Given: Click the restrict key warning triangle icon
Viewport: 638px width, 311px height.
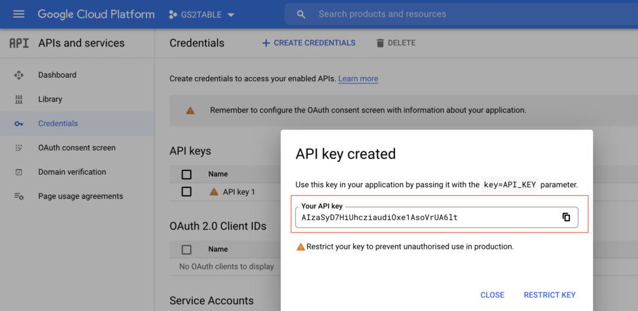Looking at the screenshot, I should 301,247.
